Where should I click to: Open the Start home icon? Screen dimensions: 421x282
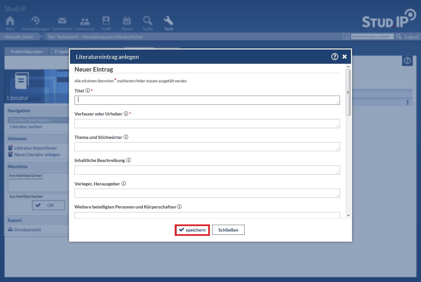coord(10,23)
